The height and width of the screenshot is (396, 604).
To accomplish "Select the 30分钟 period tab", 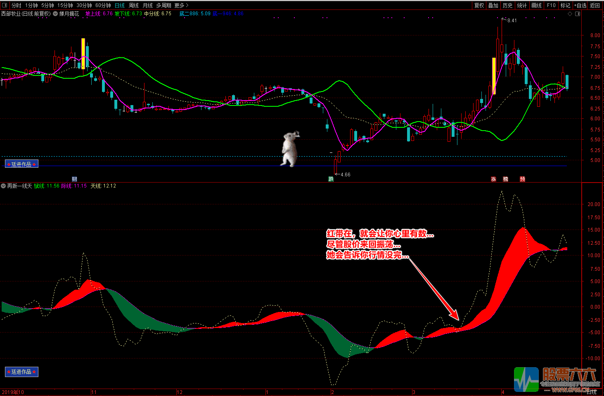I will [x=84, y=5].
